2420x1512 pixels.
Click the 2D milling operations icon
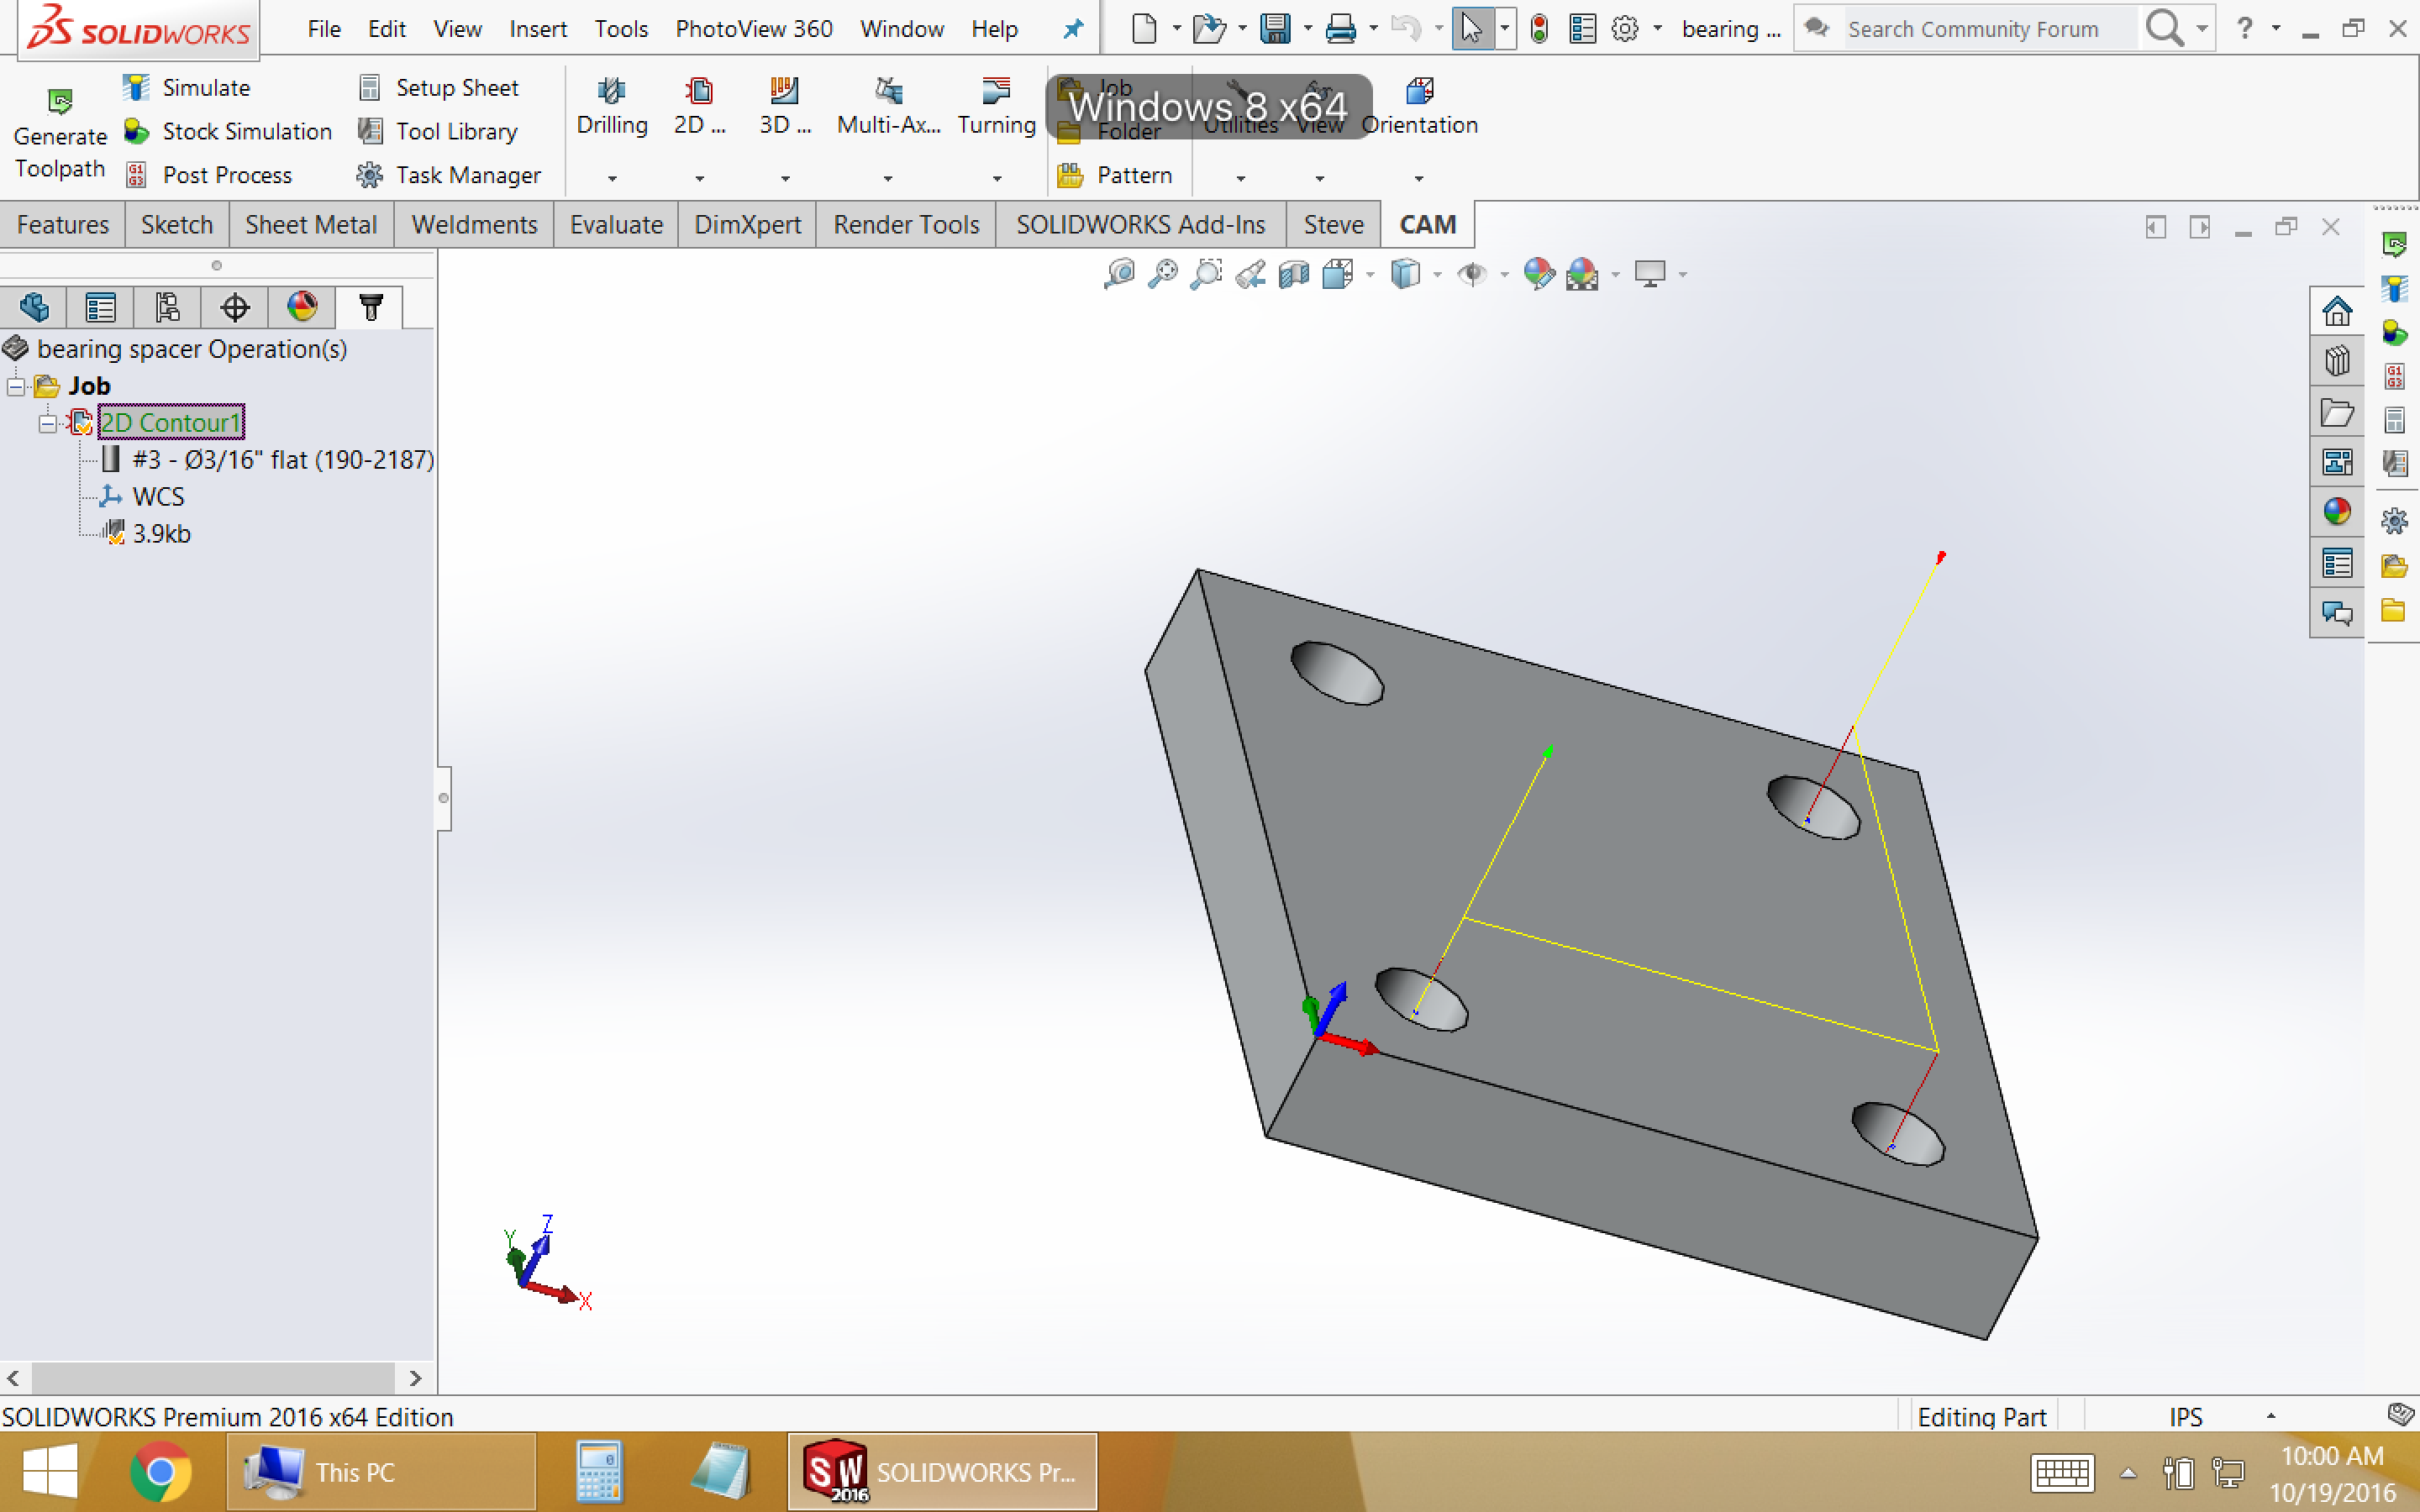click(x=699, y=91)
